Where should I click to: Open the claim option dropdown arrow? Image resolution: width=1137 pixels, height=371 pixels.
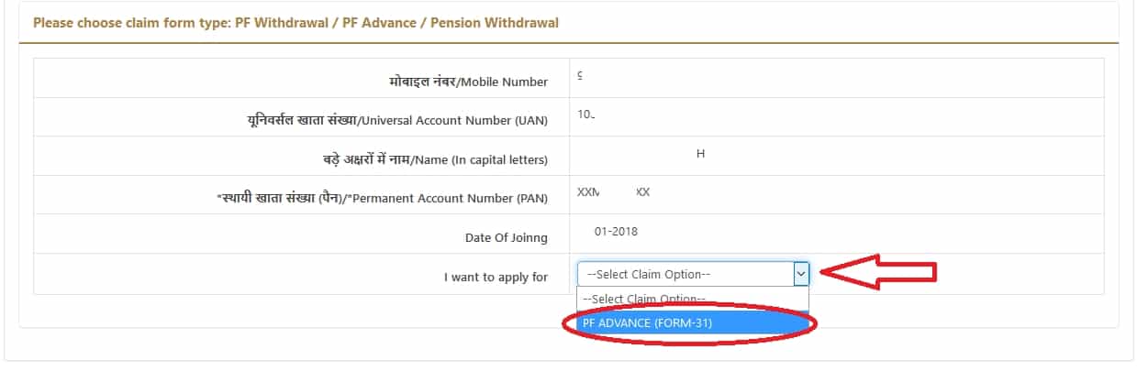[x=800, y=274]
